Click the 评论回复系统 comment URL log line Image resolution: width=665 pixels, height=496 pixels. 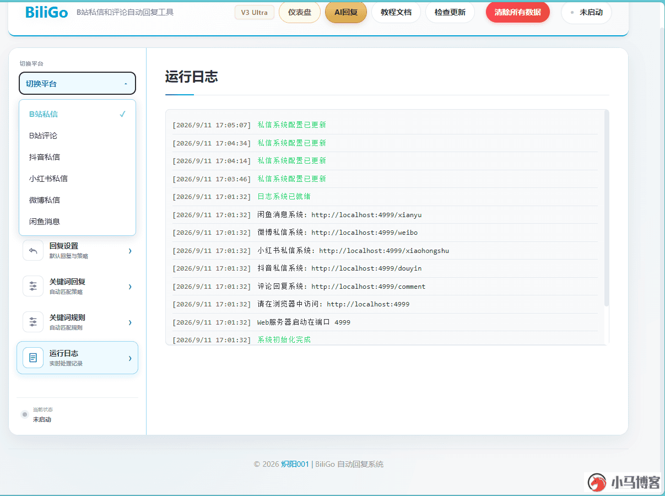[x=385, y=287]
